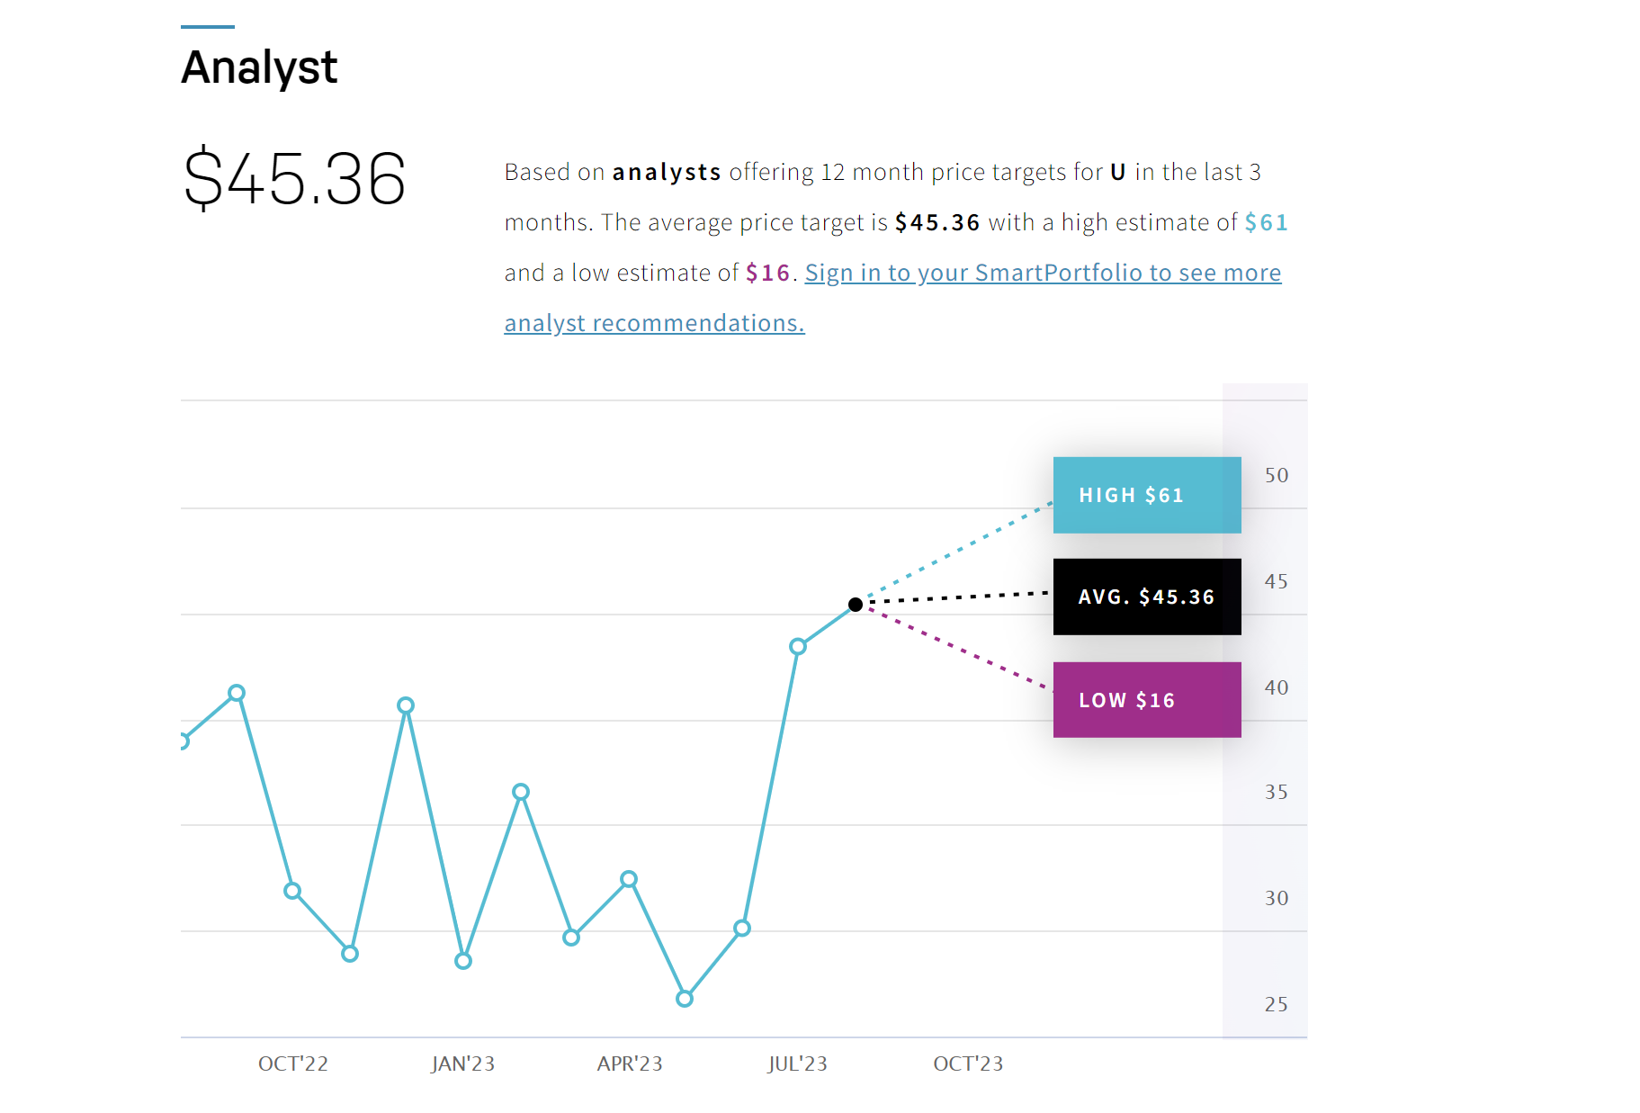Click the analyst recommendations link text
The width and height of the screenshot is (1640, 1113).
point(654,323)
